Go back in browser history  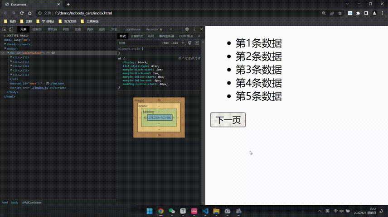[x=6, y=13]
